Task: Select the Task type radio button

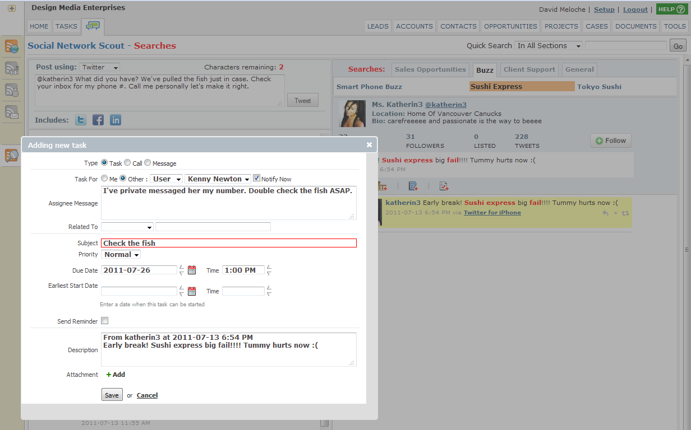Action: coord(104,163)
